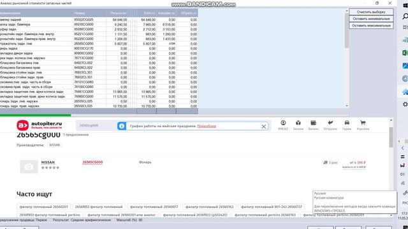408x229 pixels.
Task: Select chip фильтр топливный 26560201
Action: 43,207
